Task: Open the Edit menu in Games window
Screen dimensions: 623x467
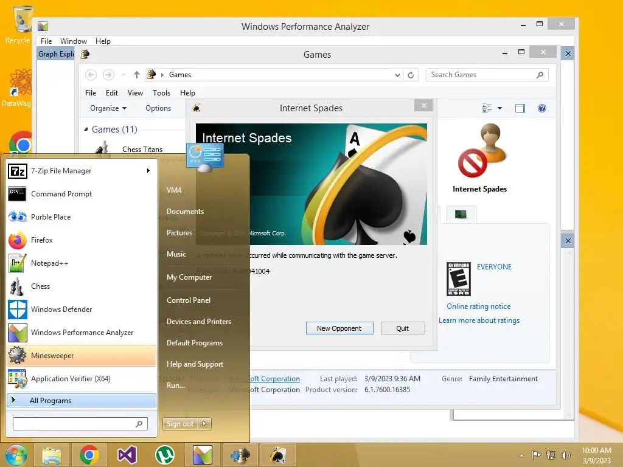Action: tap(112, 93)
